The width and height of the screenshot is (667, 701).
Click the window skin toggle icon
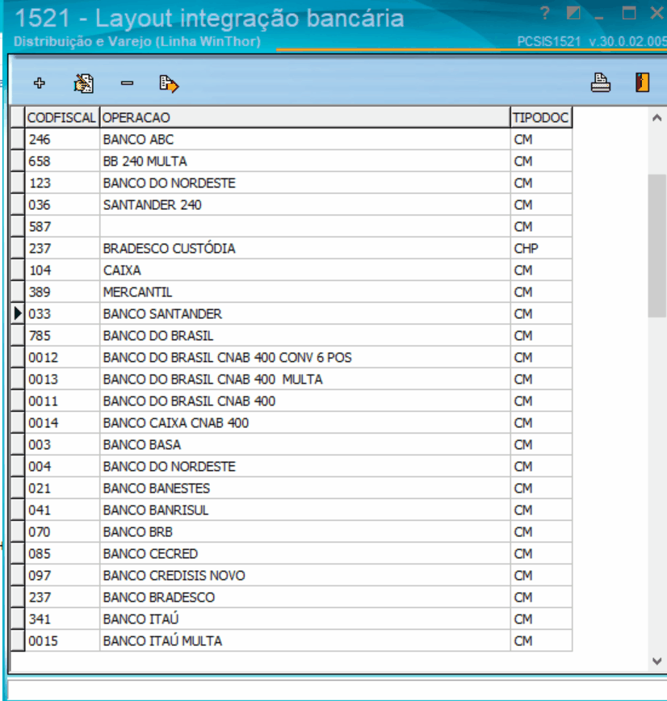coord(573,14)
